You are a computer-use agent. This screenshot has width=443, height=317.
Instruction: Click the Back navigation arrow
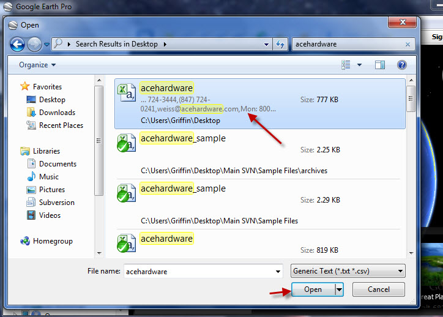[17, 44]
